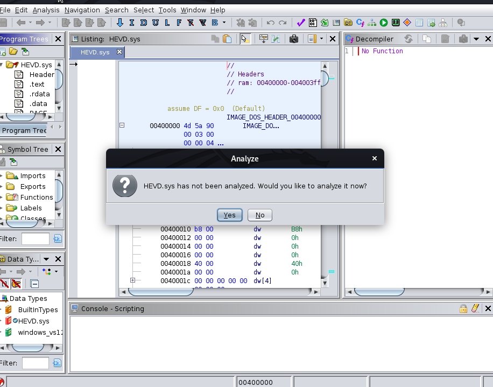Select .text in Program Trees
The height and width of the screenshot is (387, 493).
point(37,85)
